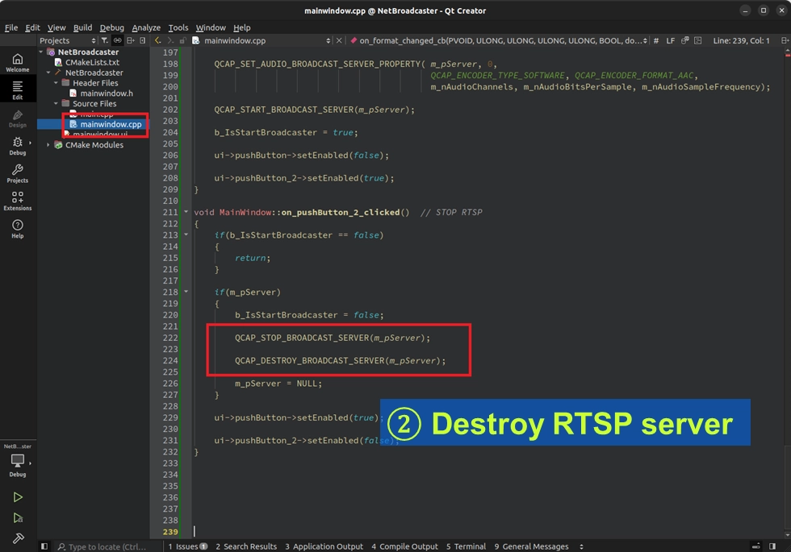The width and height of the screenshot is (791, 552).
Task: Select CMakeLists.txt in project tree
Action: click(92, 63)
